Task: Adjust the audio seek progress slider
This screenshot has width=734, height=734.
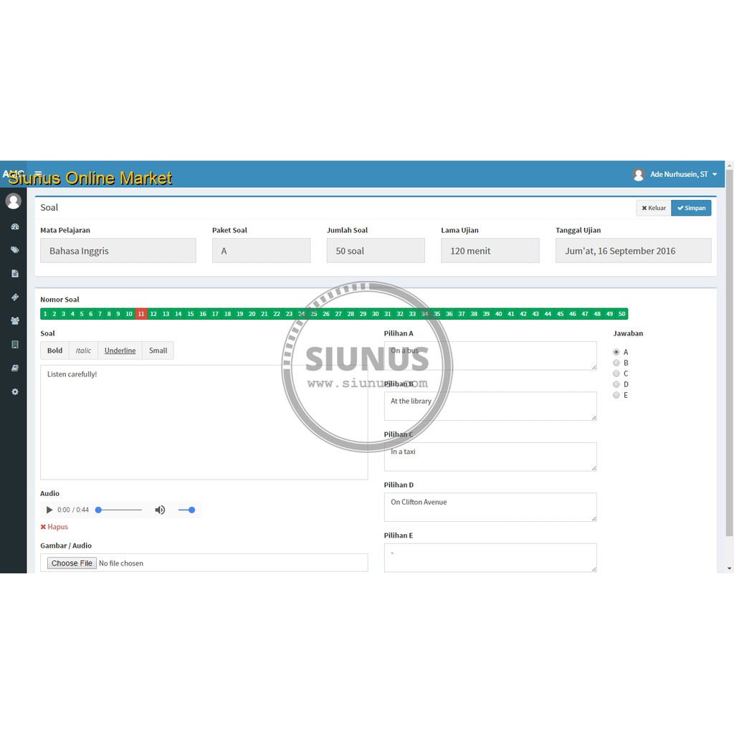Action: (x=119, y=510)
